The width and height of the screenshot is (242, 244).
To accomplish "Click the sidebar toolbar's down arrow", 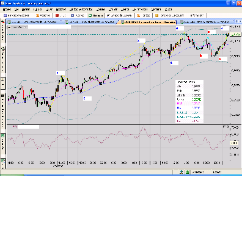I will click(x=3, y=168).
